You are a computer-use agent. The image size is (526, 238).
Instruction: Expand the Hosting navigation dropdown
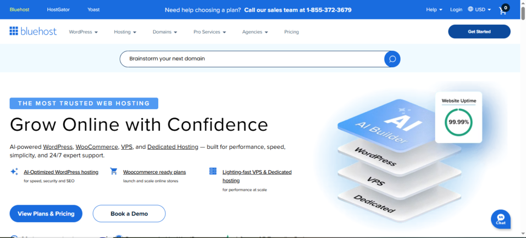(x=125, y=32)
